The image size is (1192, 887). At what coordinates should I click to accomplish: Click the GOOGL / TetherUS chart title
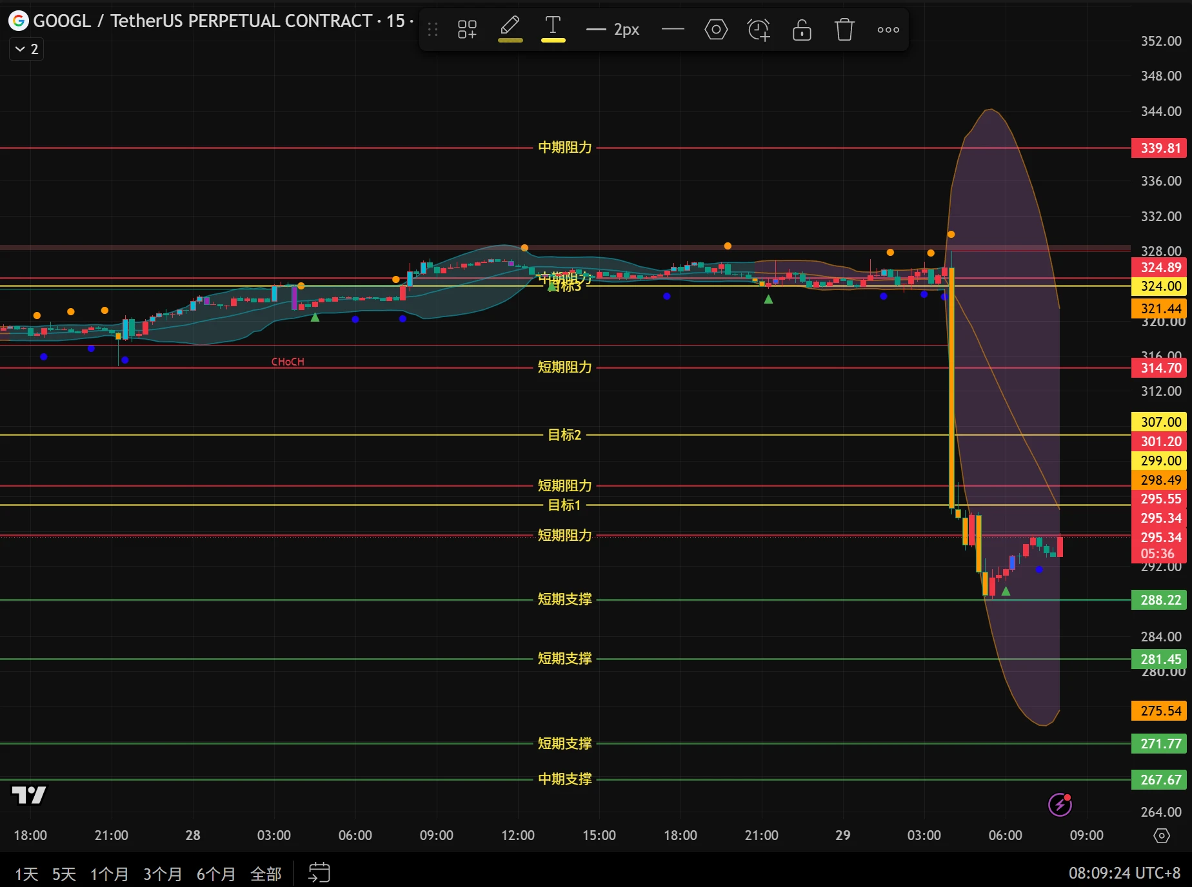point(203,21)
